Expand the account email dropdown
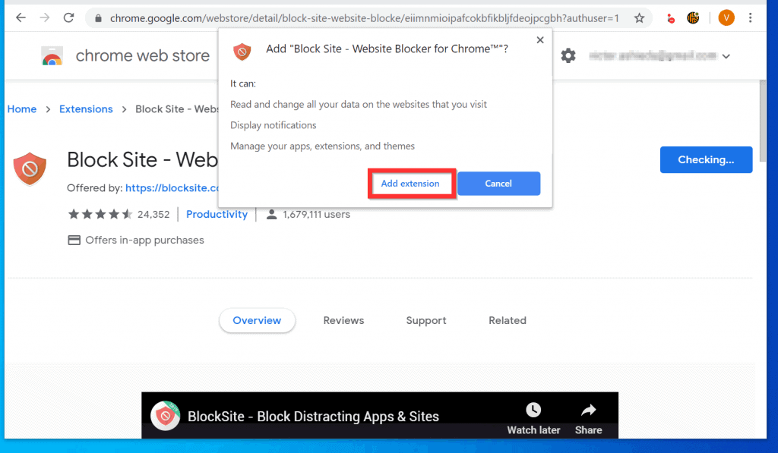This screenshot has width=778, height=453. 726,56
